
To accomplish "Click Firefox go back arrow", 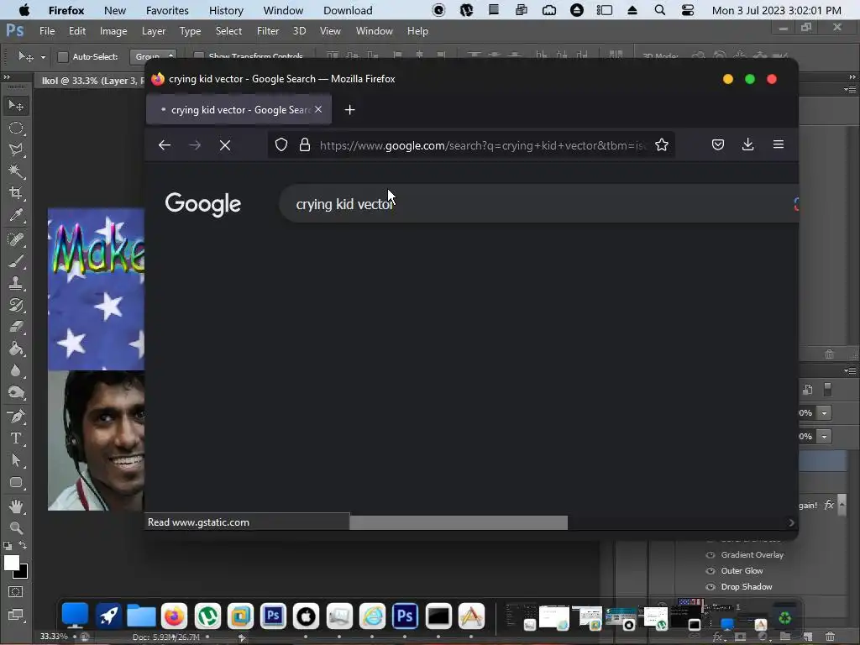I will coord(165,144).
